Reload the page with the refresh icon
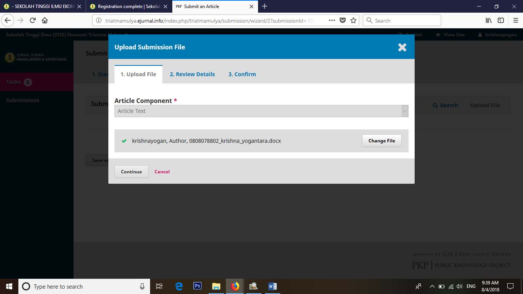Screen dimensions: 523x294 click(33, 20)
